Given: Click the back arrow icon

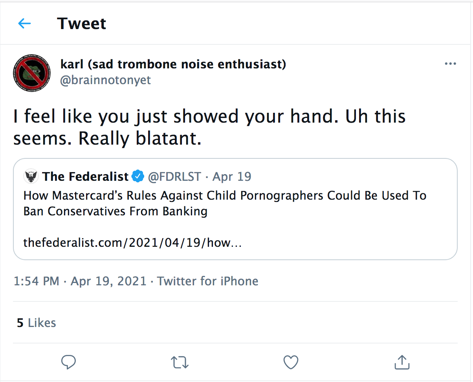Looking at the screenshot, I should pos(24,24).
